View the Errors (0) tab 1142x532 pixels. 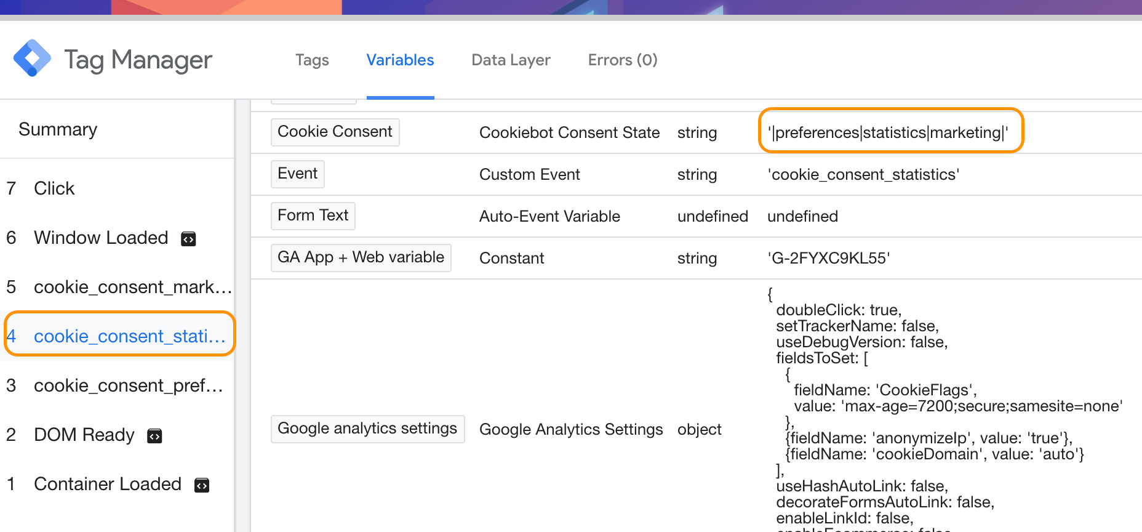(623, 60)
